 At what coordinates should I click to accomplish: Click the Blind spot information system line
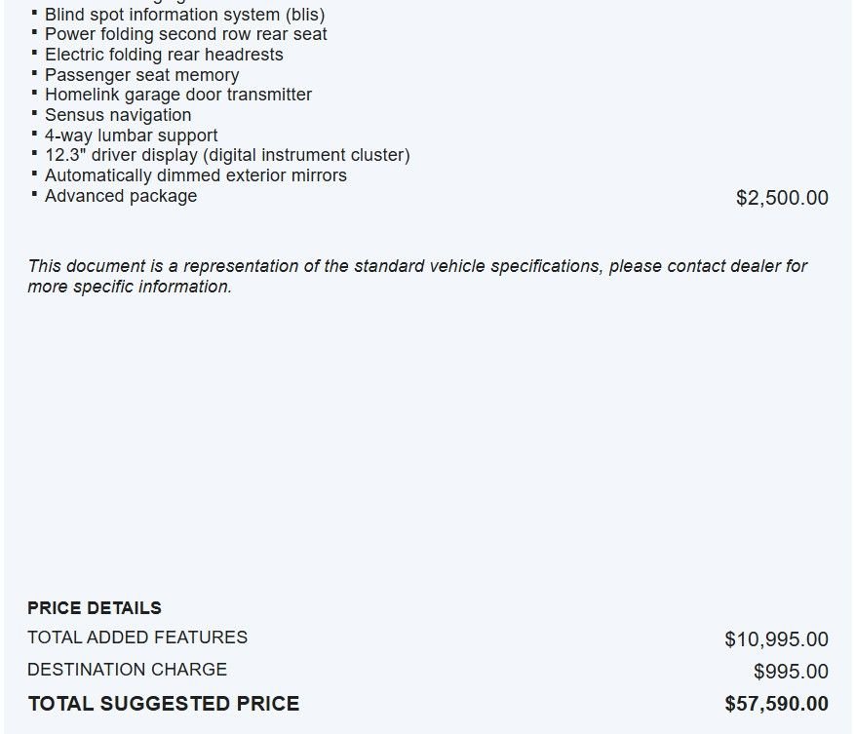185,15
